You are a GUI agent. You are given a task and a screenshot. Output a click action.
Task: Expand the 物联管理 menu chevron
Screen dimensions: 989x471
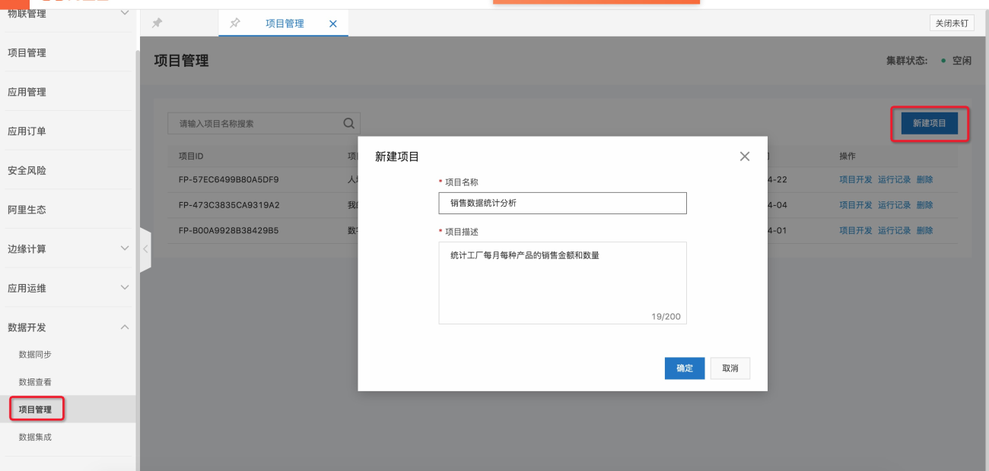[x=125, y=13]
